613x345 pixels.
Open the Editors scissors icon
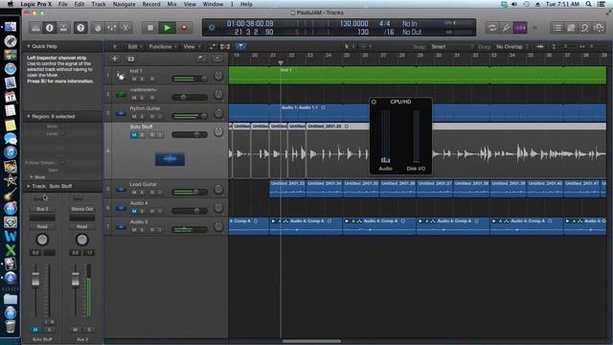click(x=125, y=28)
